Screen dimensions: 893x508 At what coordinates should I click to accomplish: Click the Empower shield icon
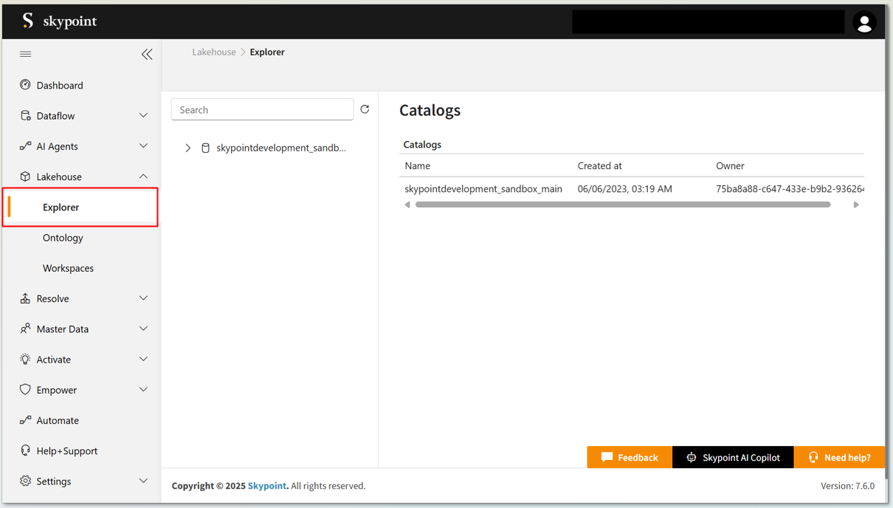[x=25, y=389]
